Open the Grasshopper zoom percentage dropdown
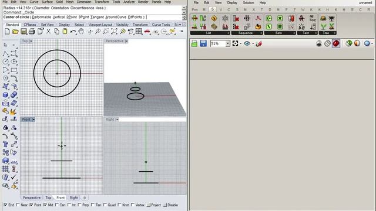 [x=228, y=43]
